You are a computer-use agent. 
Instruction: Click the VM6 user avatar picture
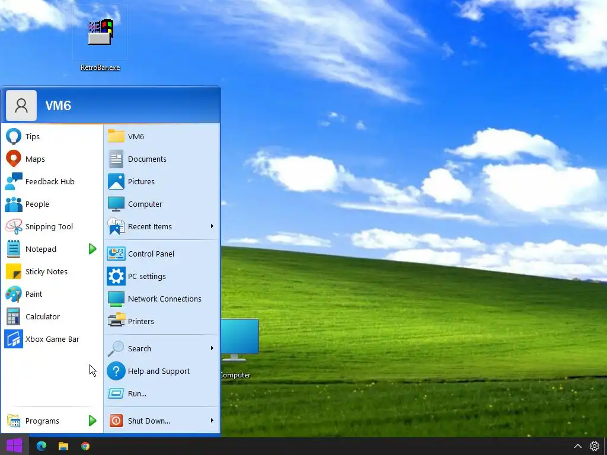tap(21, 105)
